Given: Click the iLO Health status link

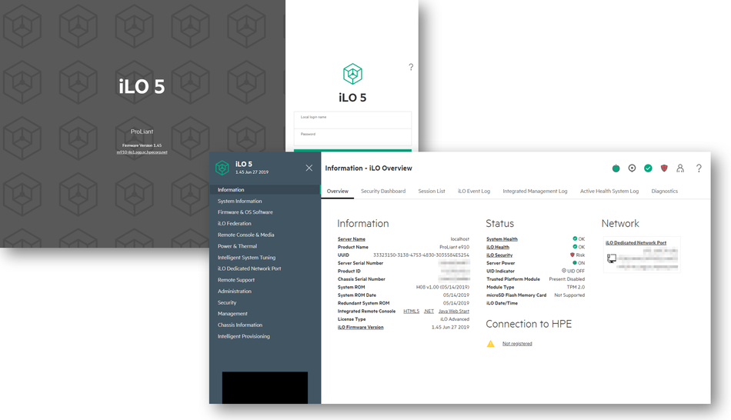Looking at the screenshot, I should coord(498,247).
